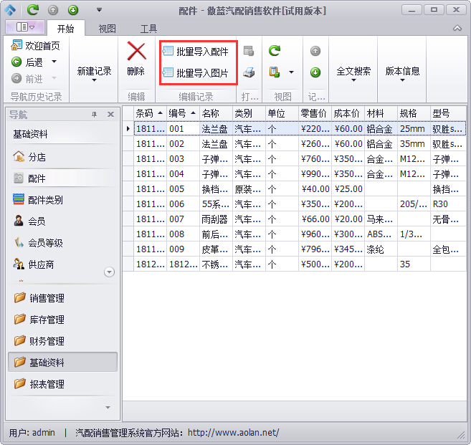Close the 导航 panel
Image resolution: width=471 pixels, height=445 pixels.
click(x=110, y=115)
